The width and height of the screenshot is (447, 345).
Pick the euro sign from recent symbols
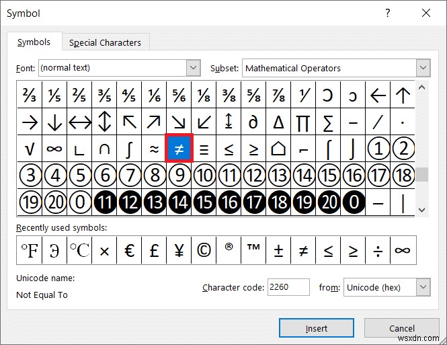coord(129,250)
